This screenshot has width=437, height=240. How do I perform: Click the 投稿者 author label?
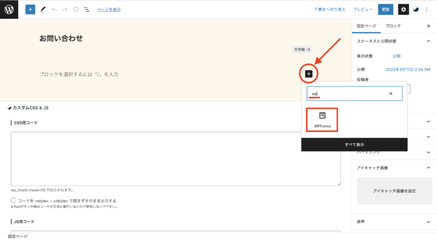363,79
